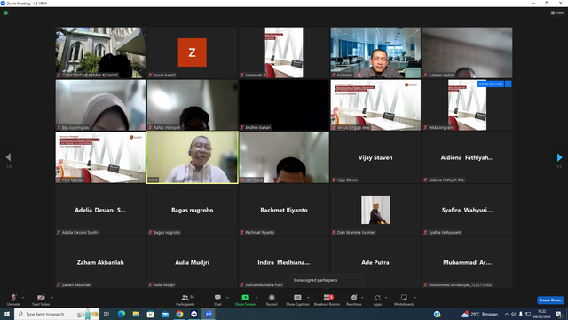This screenshot has height=320, width=568.
Task: Click the active Zoom taskbar icon
Action: (209, 314)
